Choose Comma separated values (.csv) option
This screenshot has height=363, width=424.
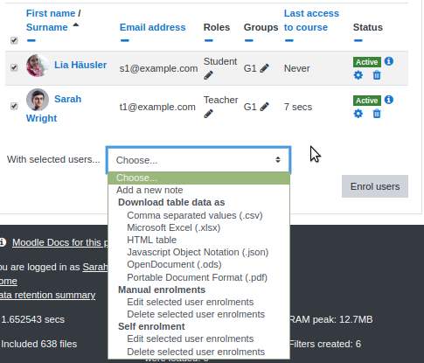[x=195, y=215]
